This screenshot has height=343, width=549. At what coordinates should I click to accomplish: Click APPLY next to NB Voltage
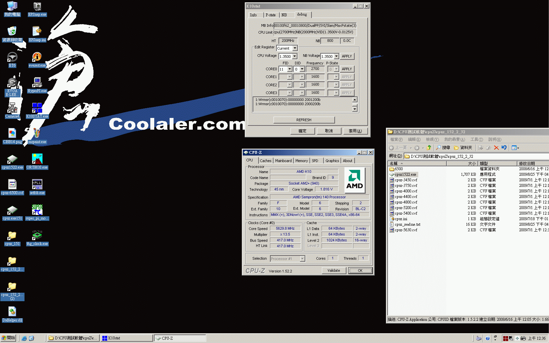click(347, 57)
